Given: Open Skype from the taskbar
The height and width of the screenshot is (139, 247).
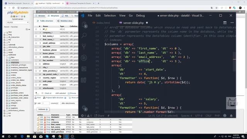Looking at the screenshot, I should (47, 136).
